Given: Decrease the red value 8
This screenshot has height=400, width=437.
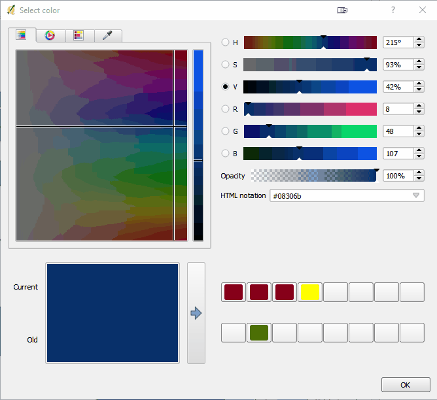Looking at the screenshot, I should pyautogui.click(x=419, y=112).
